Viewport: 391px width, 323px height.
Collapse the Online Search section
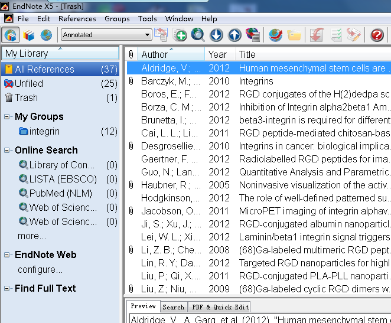coord(6,151)
